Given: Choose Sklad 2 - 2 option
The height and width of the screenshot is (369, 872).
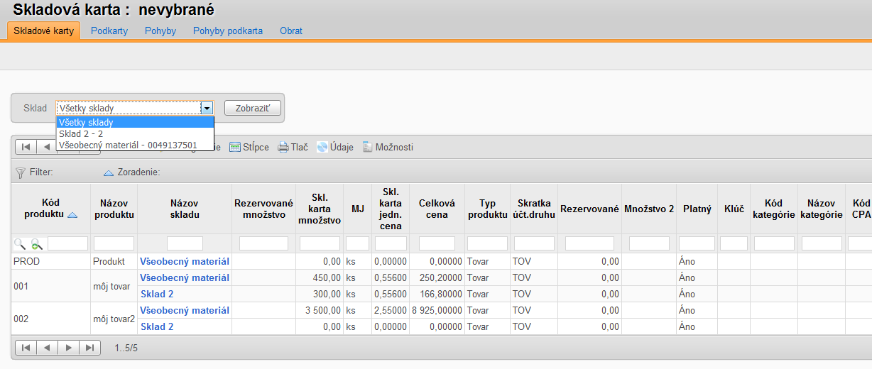Looking at the screenshot, I should (x=135, y=133).
